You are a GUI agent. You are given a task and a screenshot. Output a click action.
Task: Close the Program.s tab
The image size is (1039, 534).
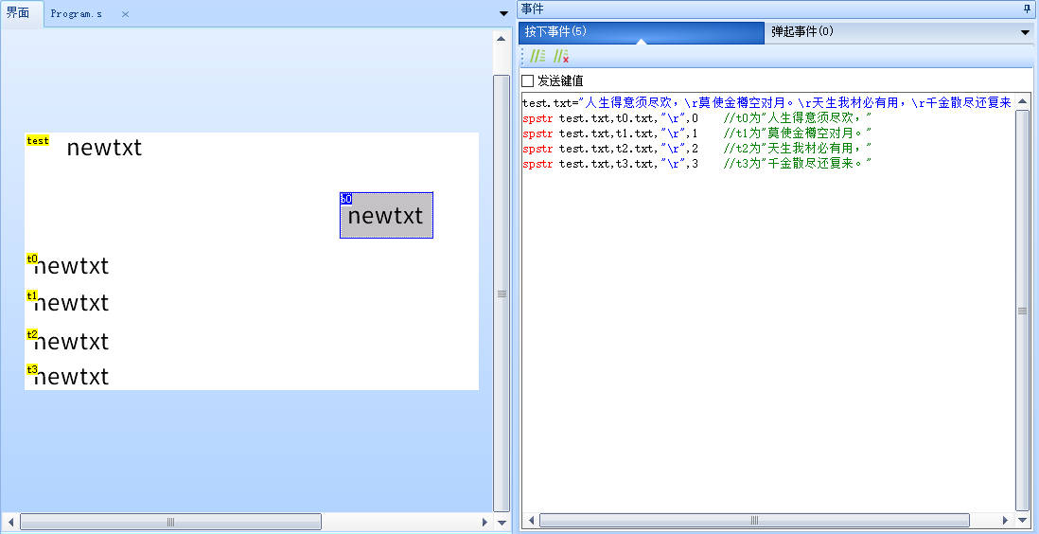[x=125, y=14]
